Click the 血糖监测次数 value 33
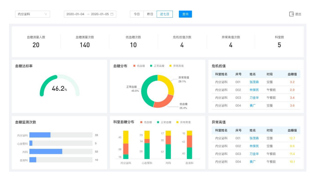 (x=97, y=135)
